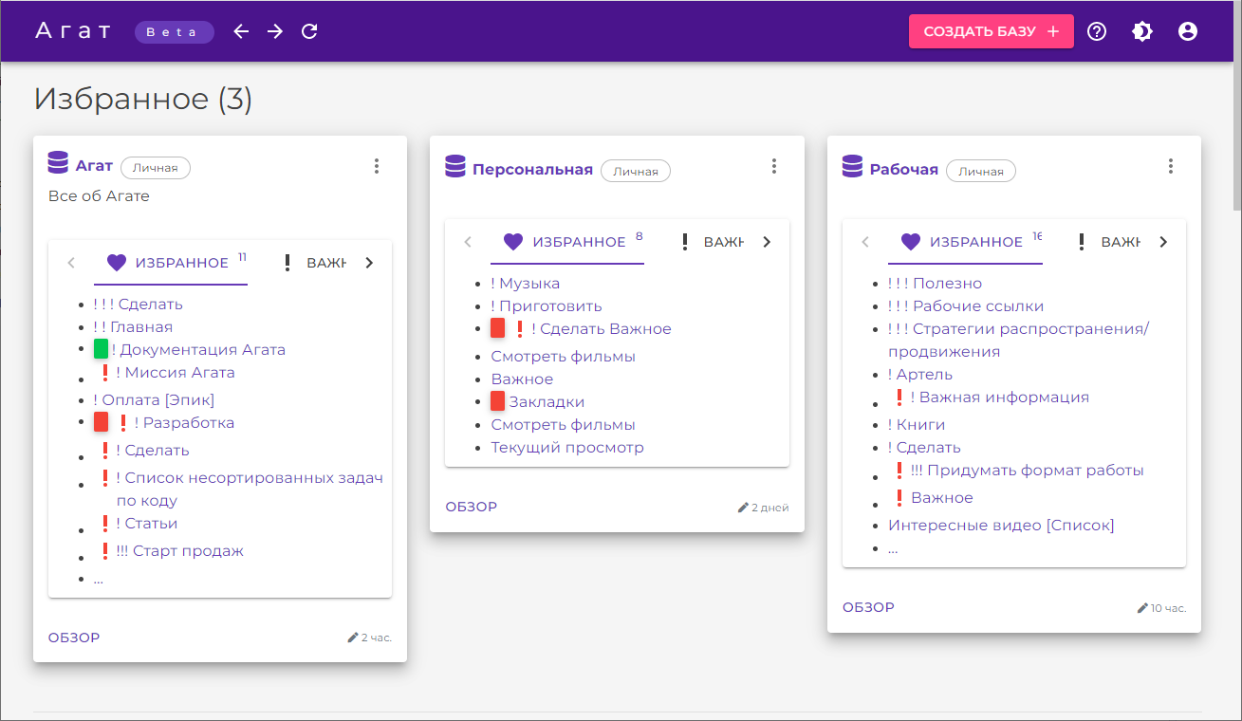Click database icon of Персональная card

click(455, 168)
